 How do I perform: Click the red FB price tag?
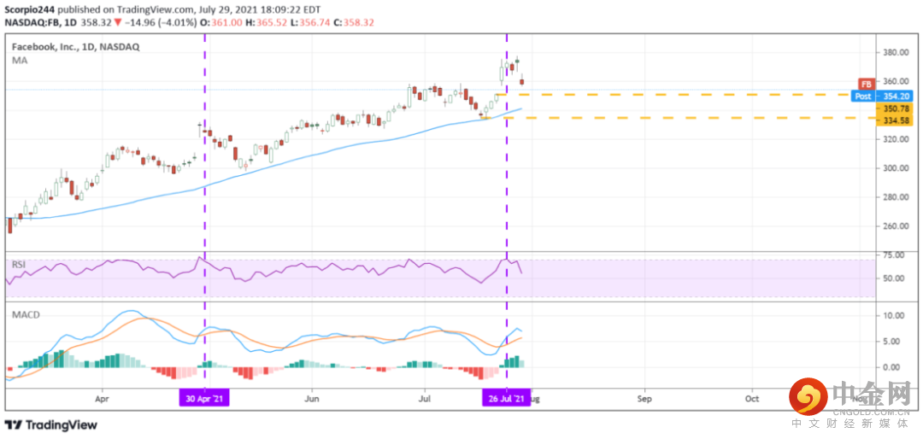coord(867,83)
